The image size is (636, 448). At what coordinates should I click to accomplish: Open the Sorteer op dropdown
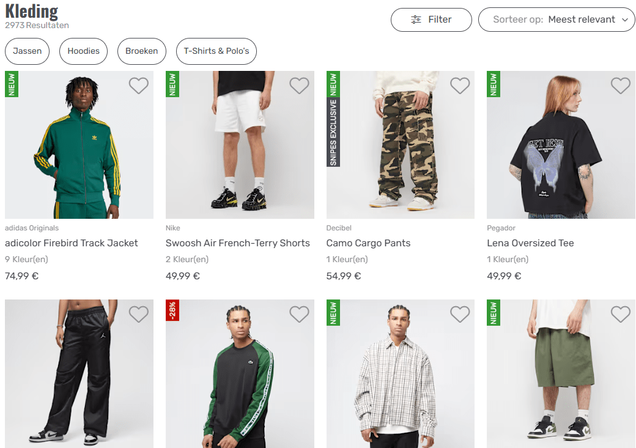(556, 20)
